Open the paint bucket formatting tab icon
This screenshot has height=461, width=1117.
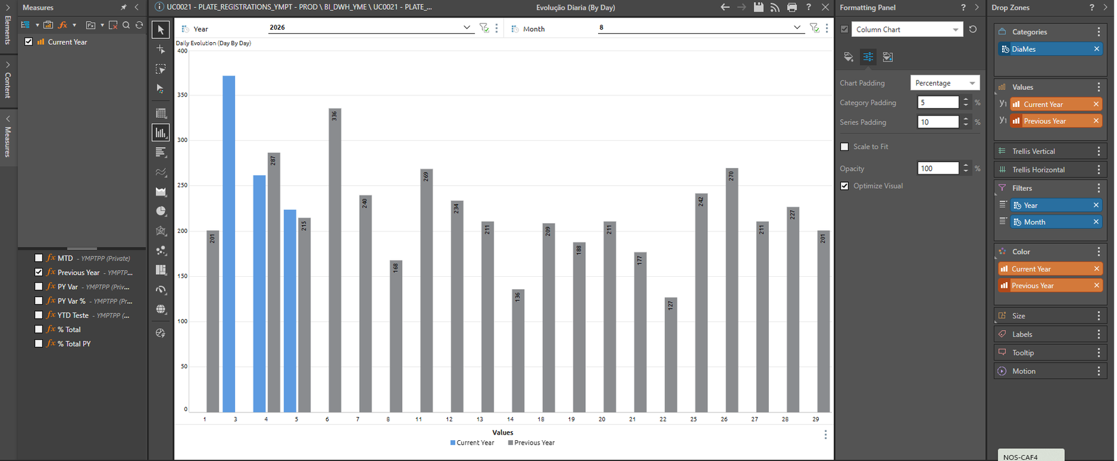pos(848,57)
